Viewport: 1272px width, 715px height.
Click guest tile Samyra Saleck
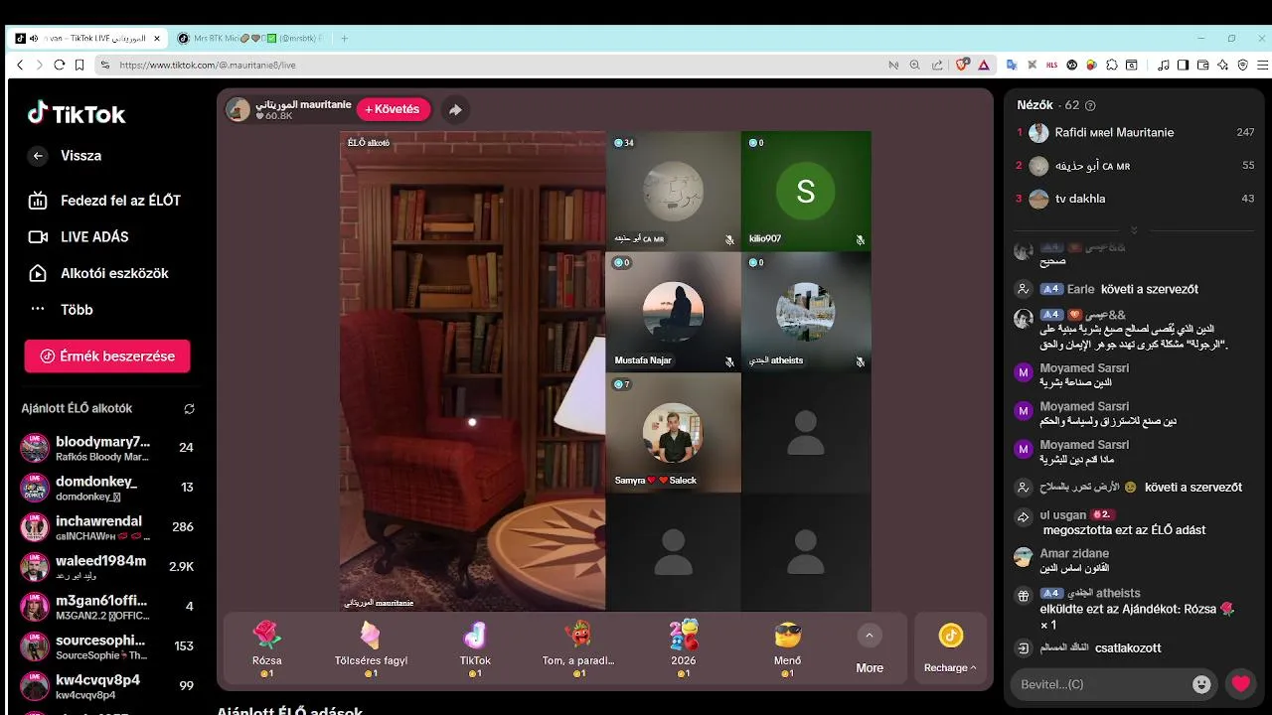[673, 432]
